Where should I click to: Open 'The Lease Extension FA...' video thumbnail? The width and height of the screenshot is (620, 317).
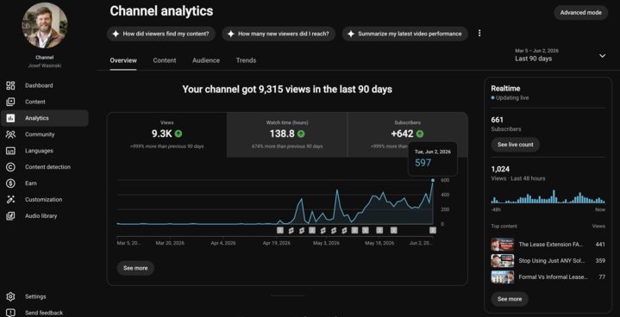point(503,245)
